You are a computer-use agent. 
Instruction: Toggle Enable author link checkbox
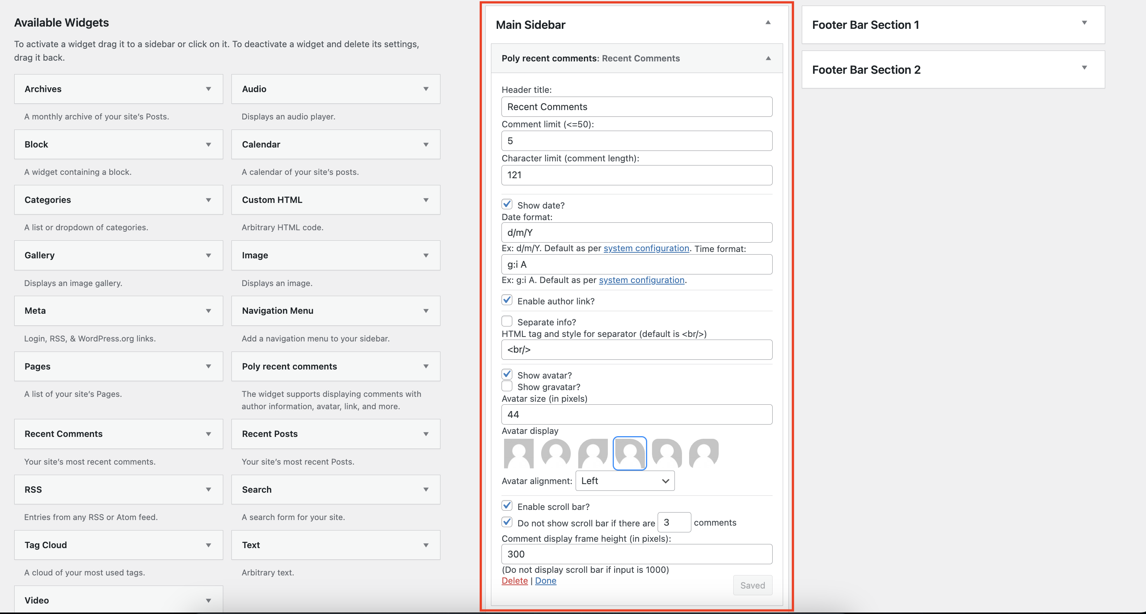click(x=507, y=300)
